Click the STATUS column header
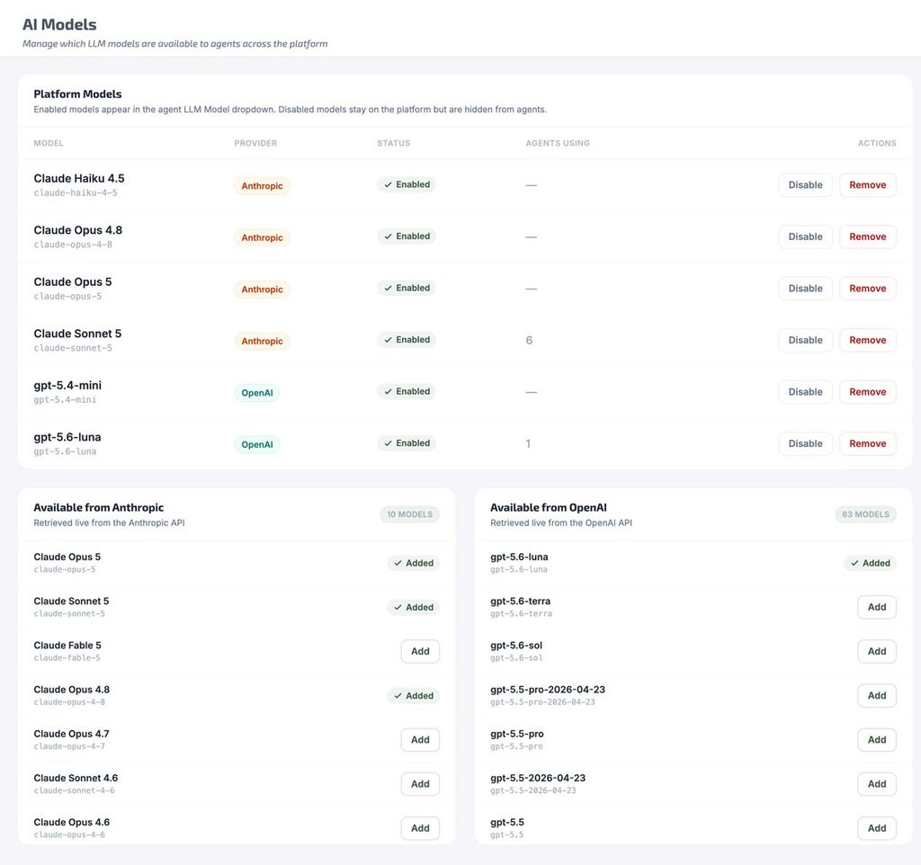The image size is (921, 865). (394, 143)
